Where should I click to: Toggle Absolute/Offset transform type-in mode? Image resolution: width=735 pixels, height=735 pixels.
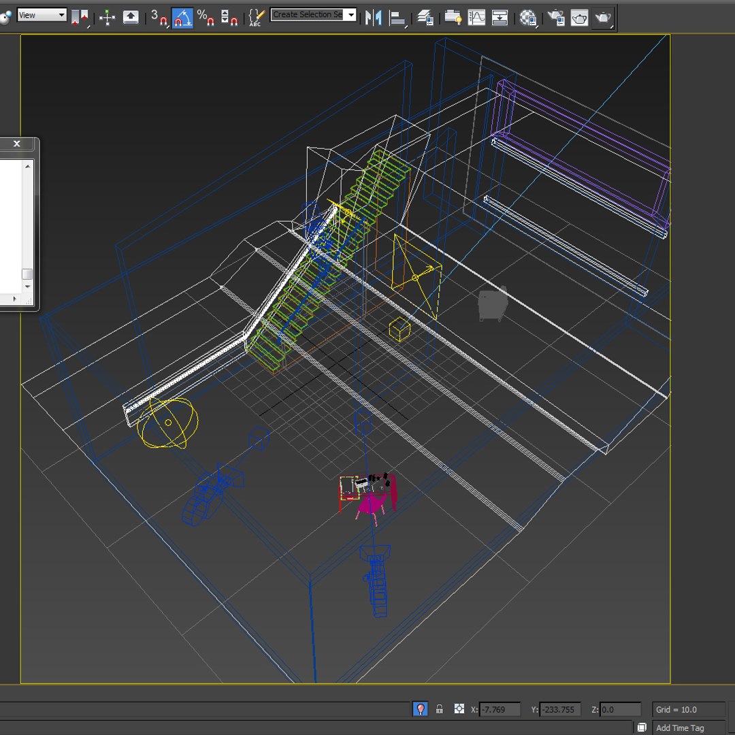[459, 708]
